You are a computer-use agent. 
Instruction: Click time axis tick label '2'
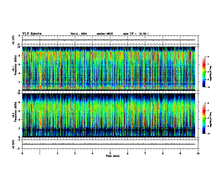pos(57,153)
